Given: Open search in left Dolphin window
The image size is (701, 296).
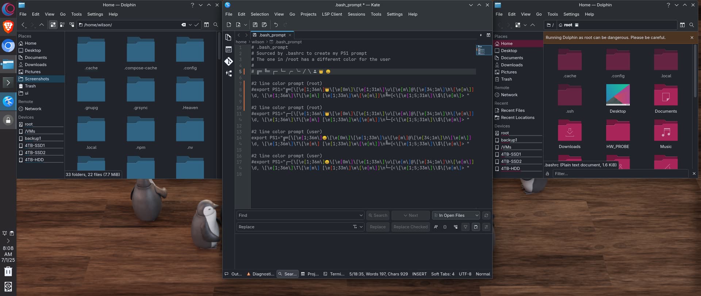Looking at the screenshot, I should pos(216,25).
